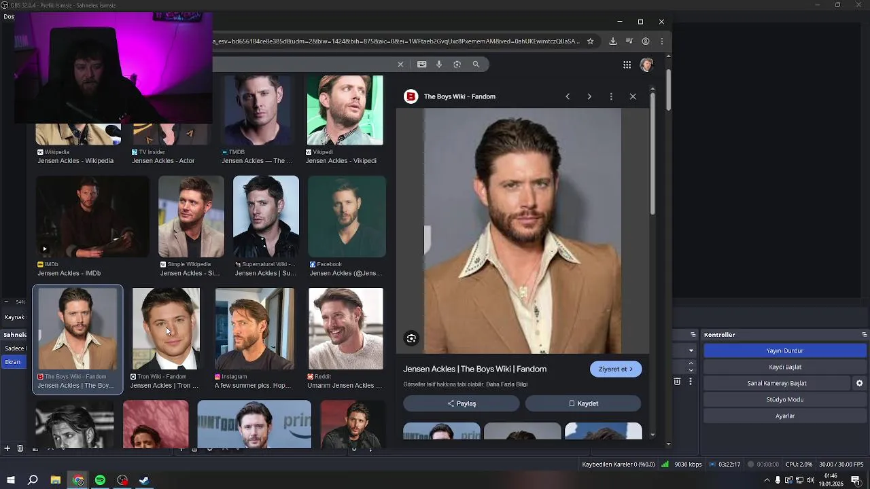Image resolution: width=870 pixels, height=489 pixels.
Task: Open virtual camera settings gear in OBS
Action: pyautogui.click(x=859, y=383)
